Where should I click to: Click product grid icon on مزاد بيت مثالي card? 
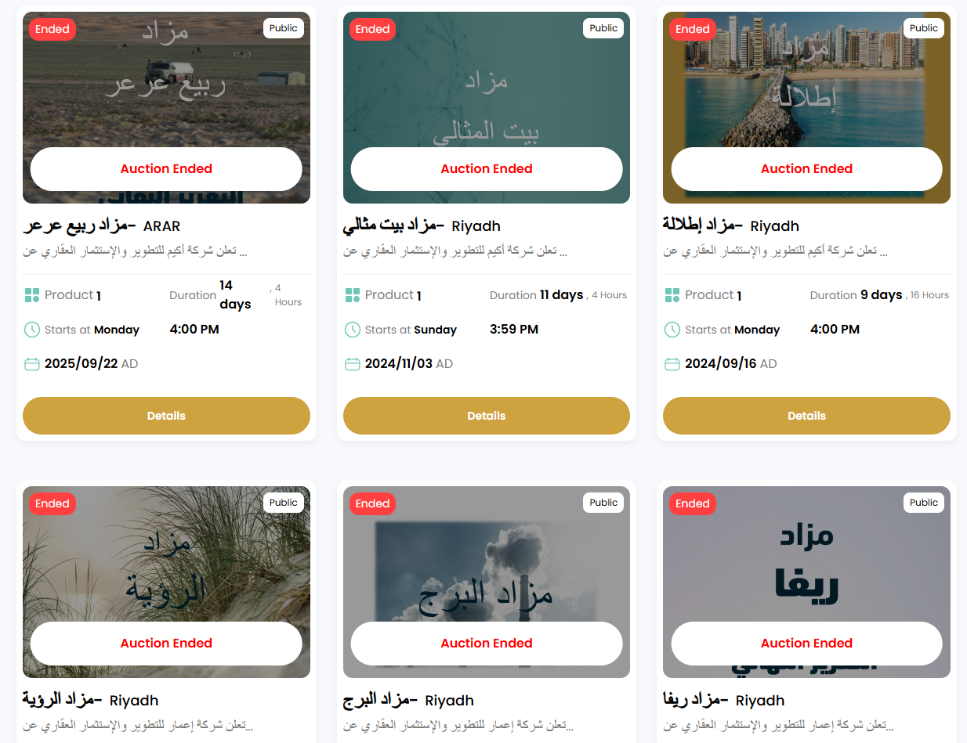pyautogui.click(x=353, y=295)
